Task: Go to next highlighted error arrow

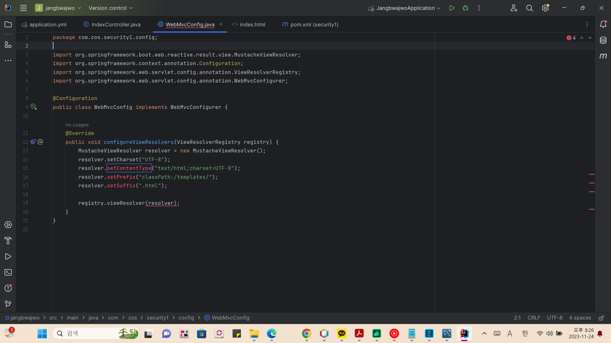Action: pos(590,38)
